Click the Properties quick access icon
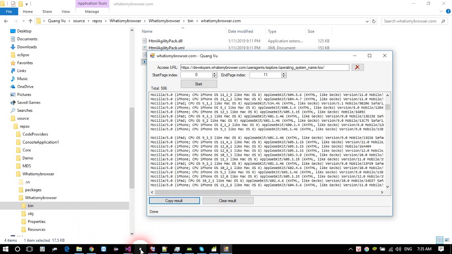This screenshot has height=254, width=452. click(x=13, y=4)
